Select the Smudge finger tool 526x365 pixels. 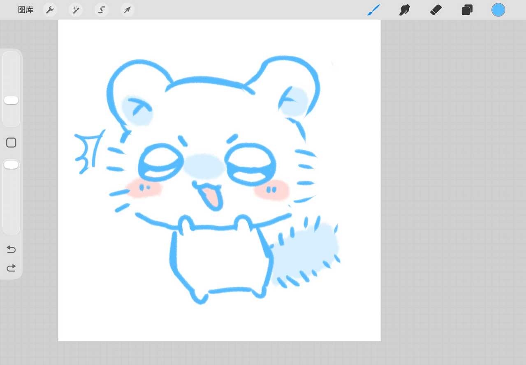coord(405,10)
